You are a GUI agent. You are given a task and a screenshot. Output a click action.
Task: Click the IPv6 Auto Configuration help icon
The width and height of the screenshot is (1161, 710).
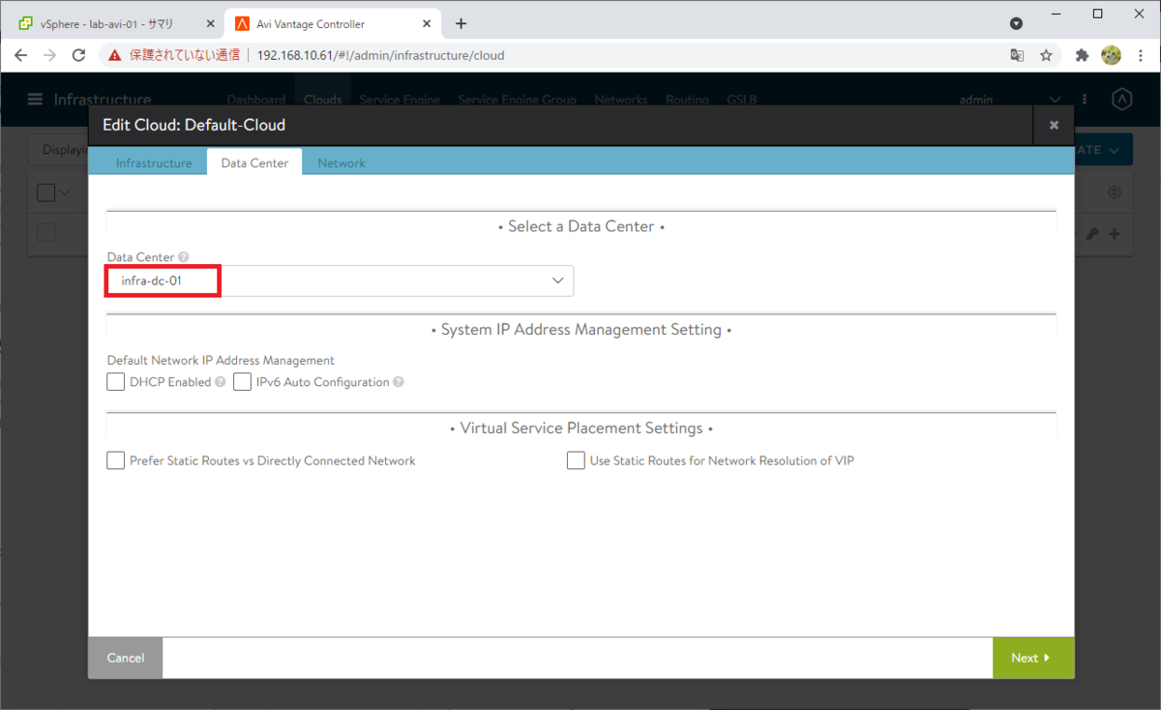[x=399, y=382]
